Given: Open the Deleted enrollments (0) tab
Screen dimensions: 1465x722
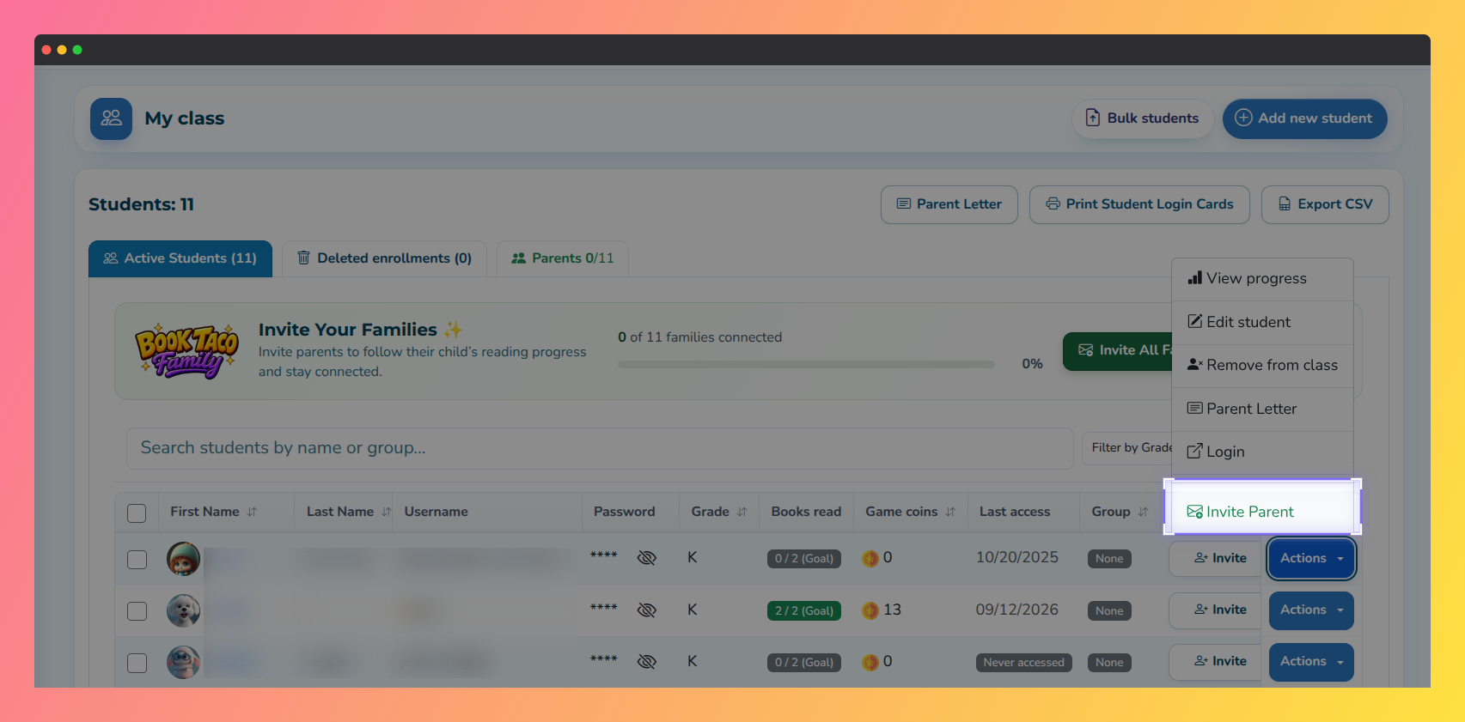Looking at the screenshot, I should [x=384, y=258].
